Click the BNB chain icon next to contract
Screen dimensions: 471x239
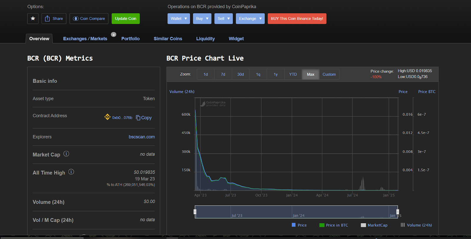pos(107,117)
